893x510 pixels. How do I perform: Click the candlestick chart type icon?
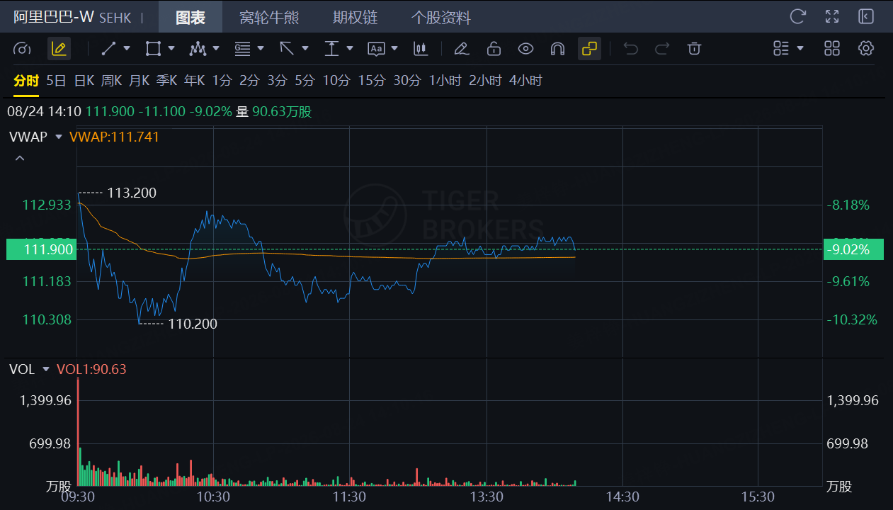422,49
